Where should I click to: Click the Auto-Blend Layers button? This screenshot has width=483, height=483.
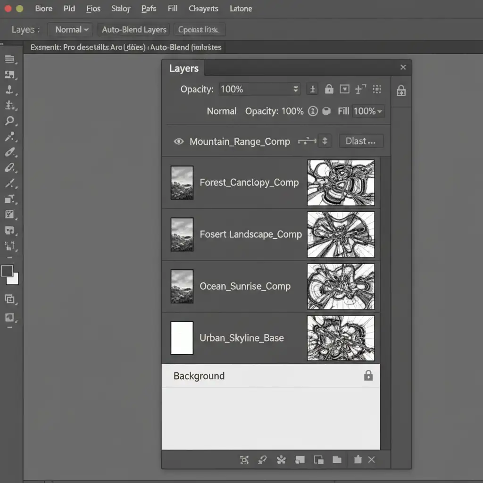coord(134,30)
